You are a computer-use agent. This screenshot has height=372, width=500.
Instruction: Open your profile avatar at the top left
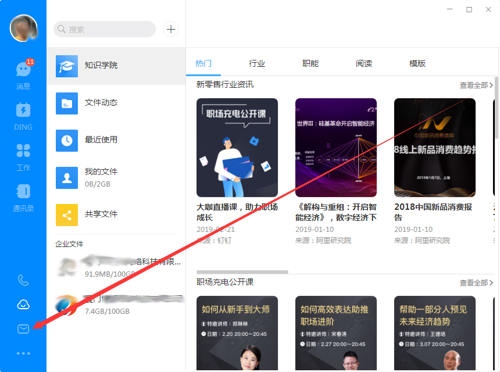pos(23,27)
